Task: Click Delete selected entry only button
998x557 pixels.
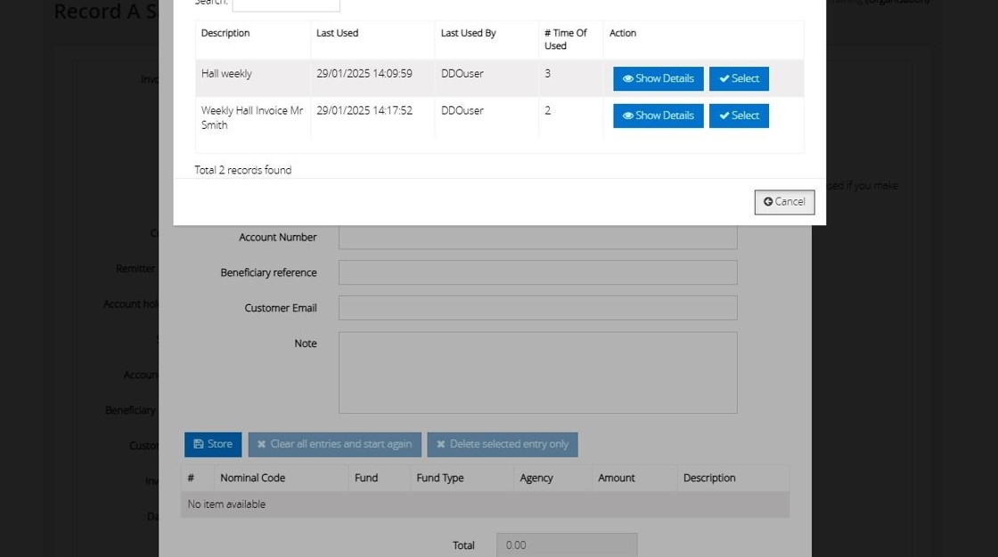Action: coord(503,445)
